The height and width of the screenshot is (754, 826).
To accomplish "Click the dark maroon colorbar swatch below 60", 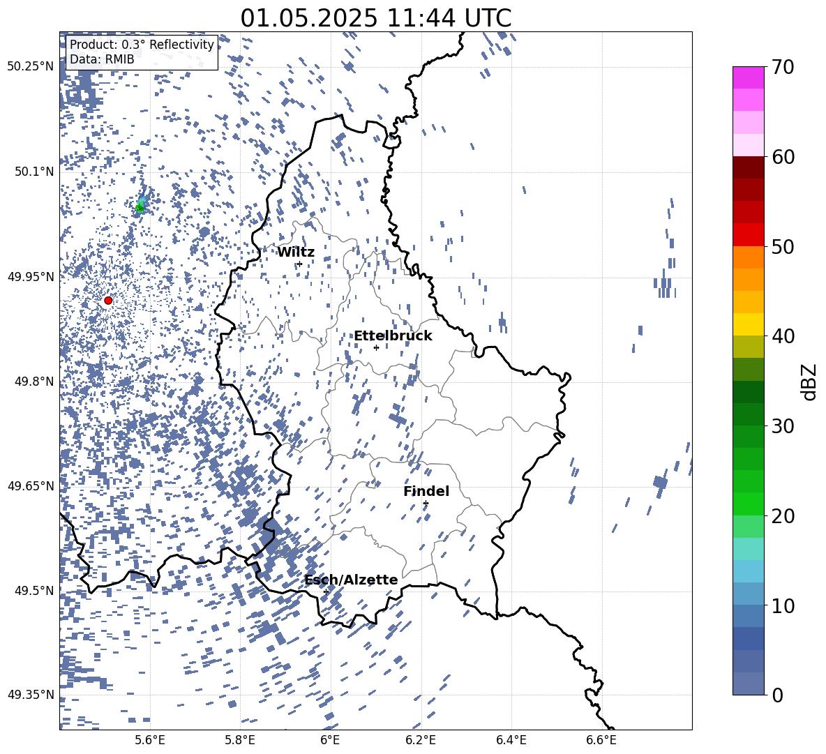I will 748,167.
